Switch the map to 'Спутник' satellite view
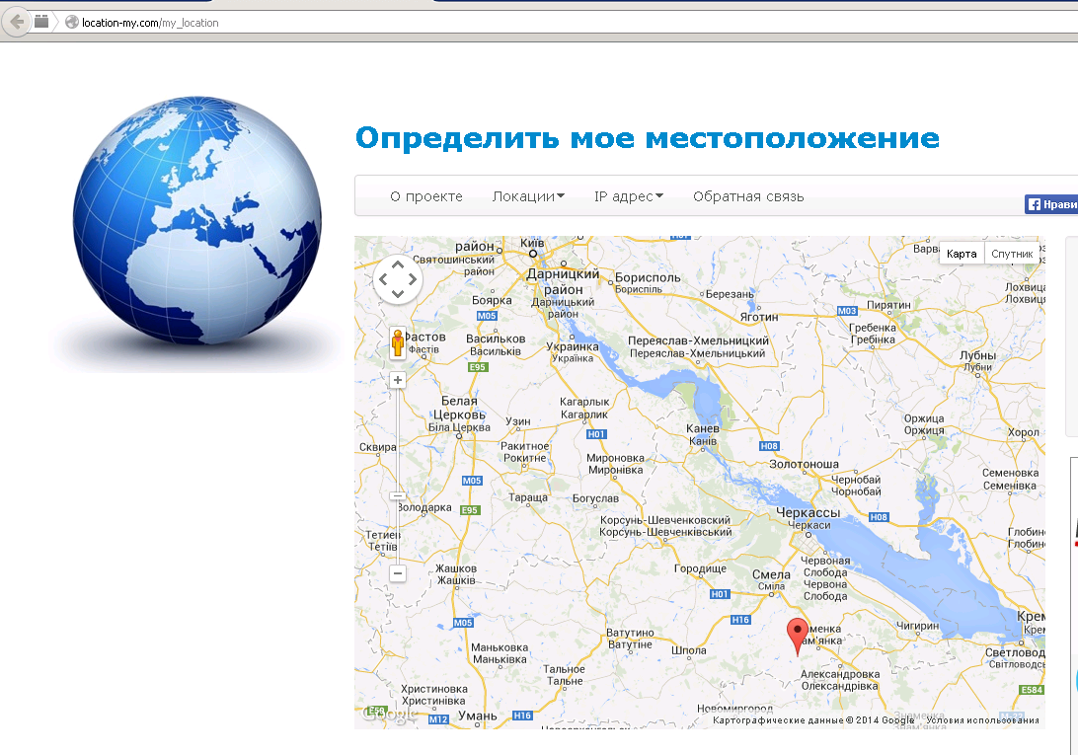The image size is (1078, 755). click(1011, 254)
